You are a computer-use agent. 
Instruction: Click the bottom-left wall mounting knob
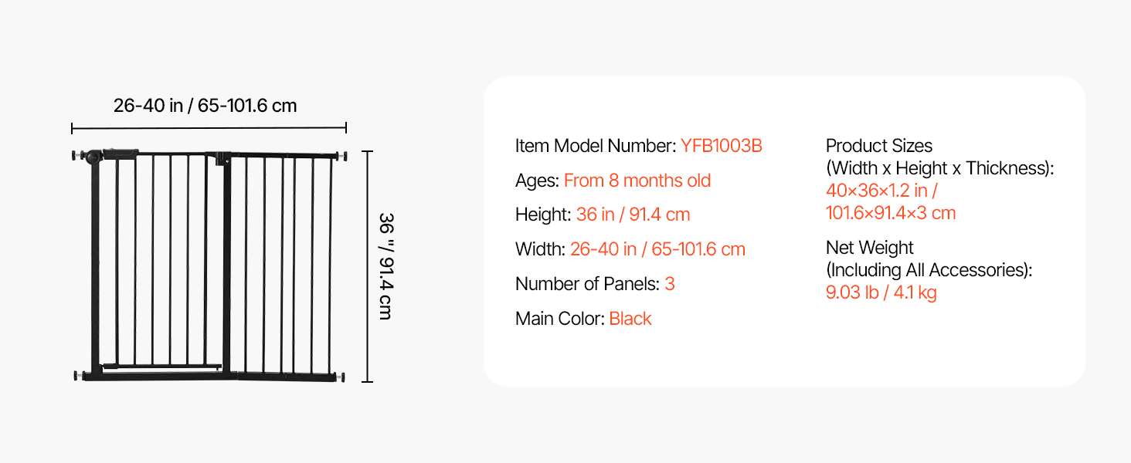(x=79, y=376)
